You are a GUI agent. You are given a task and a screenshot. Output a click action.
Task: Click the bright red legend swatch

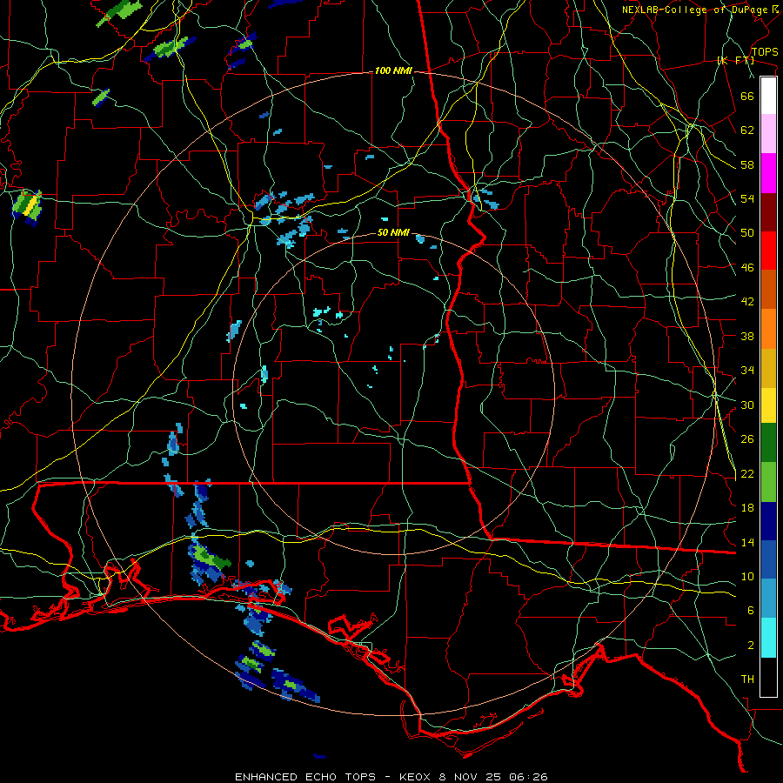coord(768,251)
